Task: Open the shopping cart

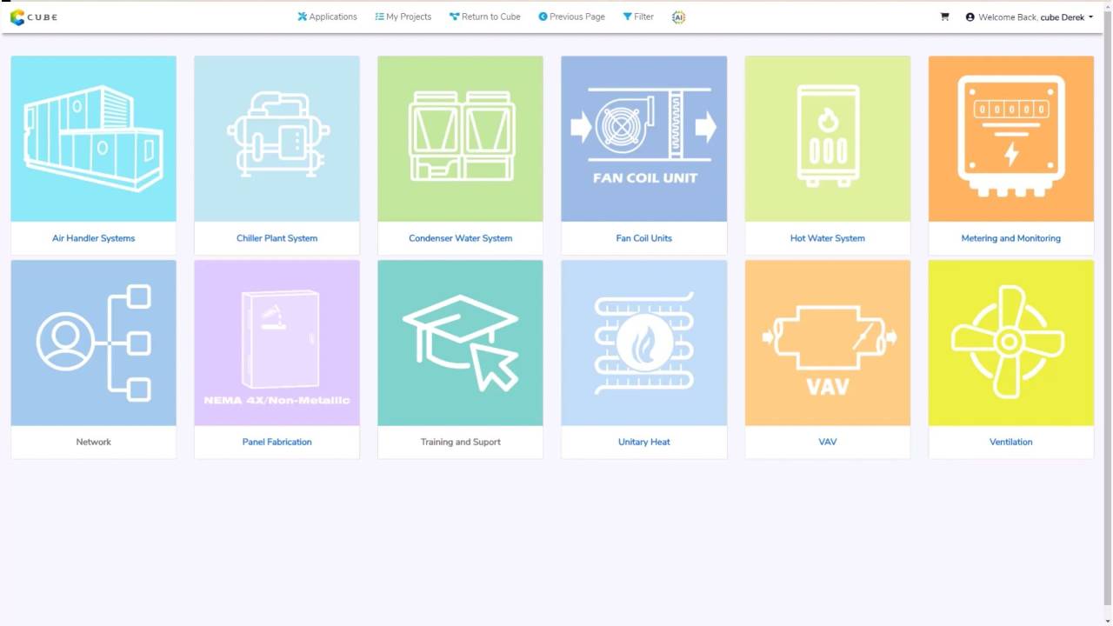Action: point(944,17)
